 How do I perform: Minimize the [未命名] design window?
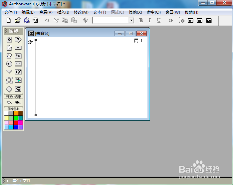[x=119, y=34]
